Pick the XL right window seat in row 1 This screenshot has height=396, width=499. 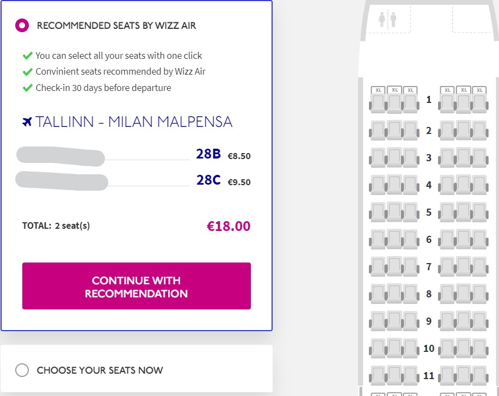[x=479, y=101]
